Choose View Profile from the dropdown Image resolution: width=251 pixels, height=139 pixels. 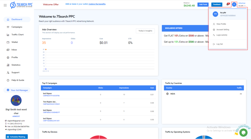221,24
